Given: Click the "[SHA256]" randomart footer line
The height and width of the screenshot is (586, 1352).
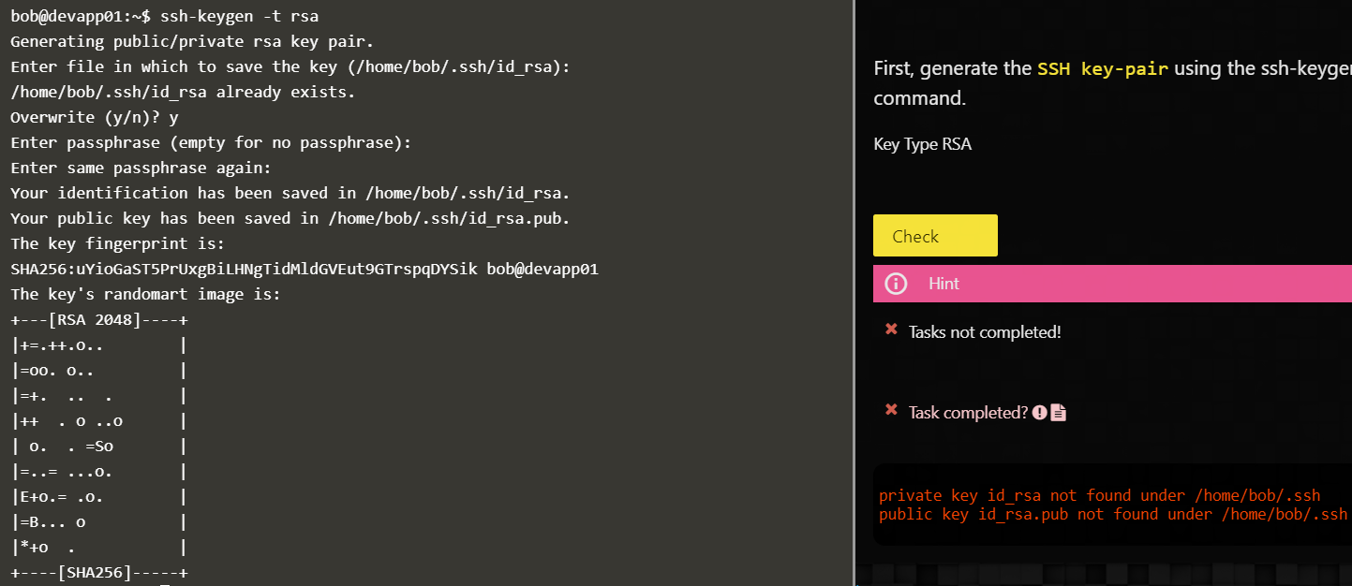Looking at the screenshot, I should click(98, 573).
